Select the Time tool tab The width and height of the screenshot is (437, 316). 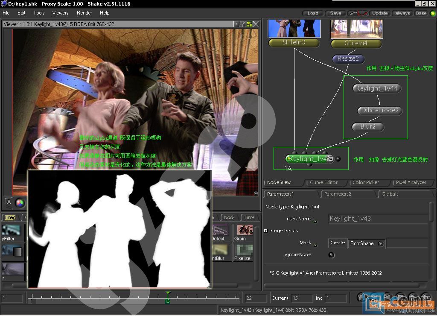(x=249, y=217)
